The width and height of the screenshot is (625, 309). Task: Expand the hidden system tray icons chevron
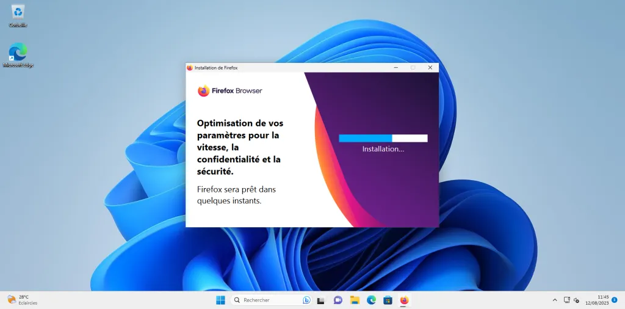point(554,300)
